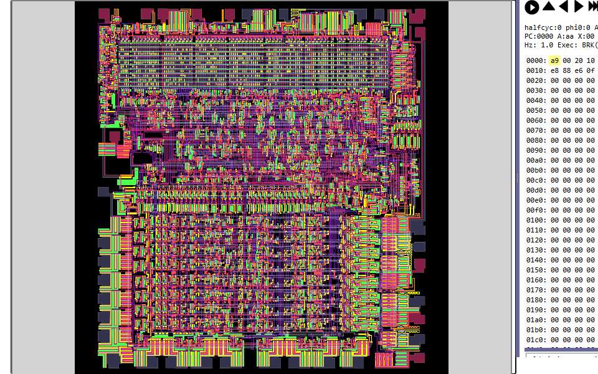This screenshot has width=598, height=374.
Task: Select the 0f byte in row 0010
Action: click(x=591, y=70)
